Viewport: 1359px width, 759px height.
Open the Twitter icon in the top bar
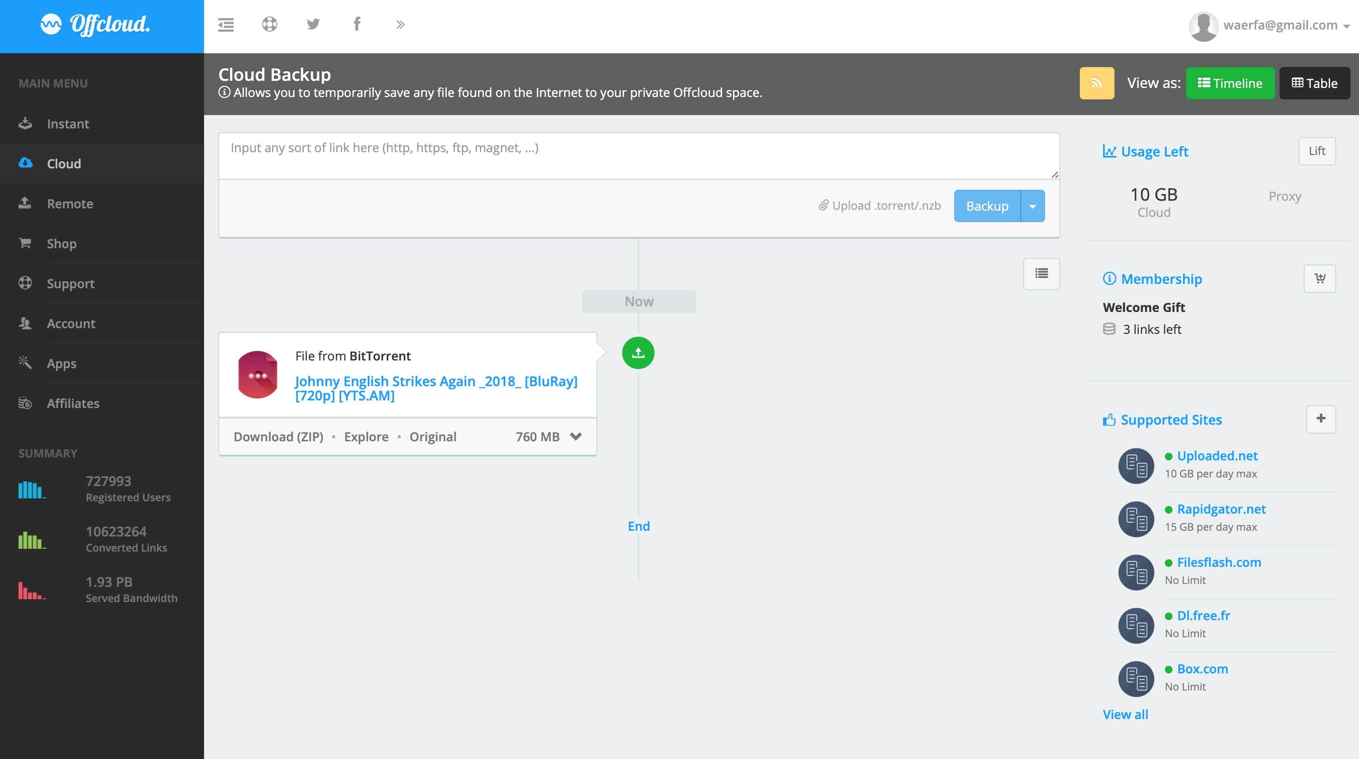pyautogui.click(x=313, y=24)
